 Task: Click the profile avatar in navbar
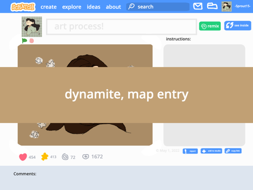point(227,6)
